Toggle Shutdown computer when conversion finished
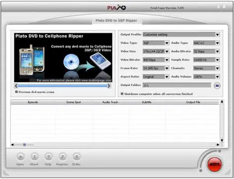The width and height of the screenshot is (234, 179). tap(122, 93)
